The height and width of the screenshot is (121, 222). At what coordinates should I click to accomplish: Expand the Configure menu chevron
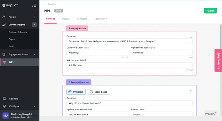[x=34, y=106]
